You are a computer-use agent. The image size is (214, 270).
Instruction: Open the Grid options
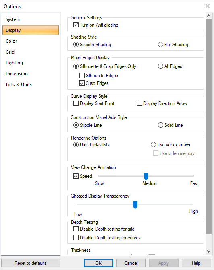point(31,52)
